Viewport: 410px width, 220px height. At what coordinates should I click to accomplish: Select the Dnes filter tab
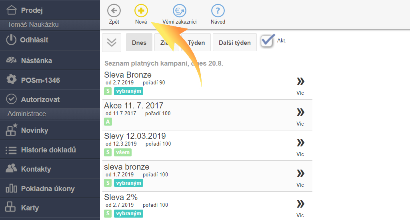[139, 43]
